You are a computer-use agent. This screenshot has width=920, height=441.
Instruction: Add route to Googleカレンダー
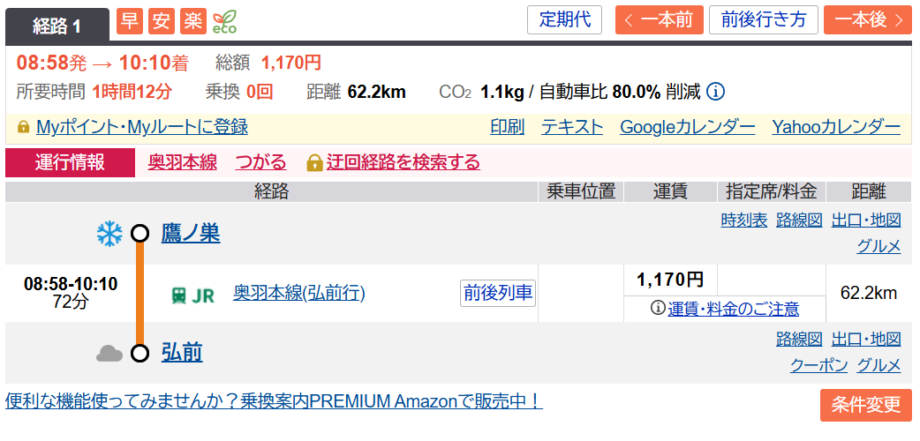(687, 127)
